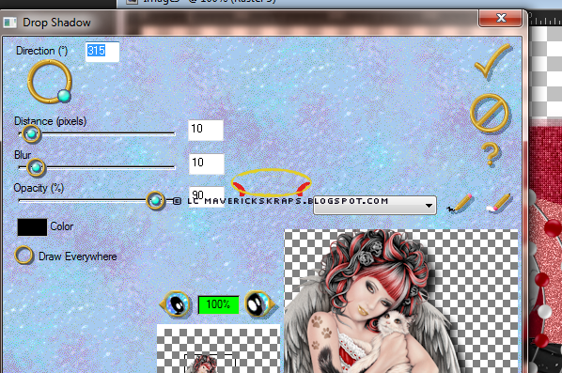Click the Blur slider handle

36,167
